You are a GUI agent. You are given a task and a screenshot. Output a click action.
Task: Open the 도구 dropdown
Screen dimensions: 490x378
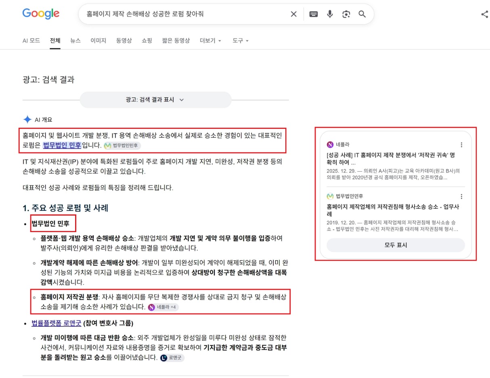241,41
